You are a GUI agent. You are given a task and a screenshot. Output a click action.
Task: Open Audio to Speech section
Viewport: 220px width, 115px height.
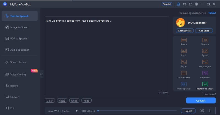[20, 50]
